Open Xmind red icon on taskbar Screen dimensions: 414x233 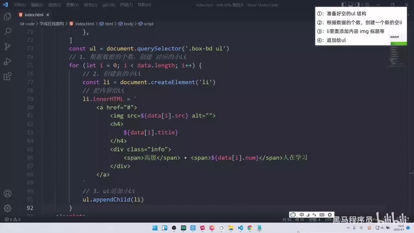[x=202, y=228]
